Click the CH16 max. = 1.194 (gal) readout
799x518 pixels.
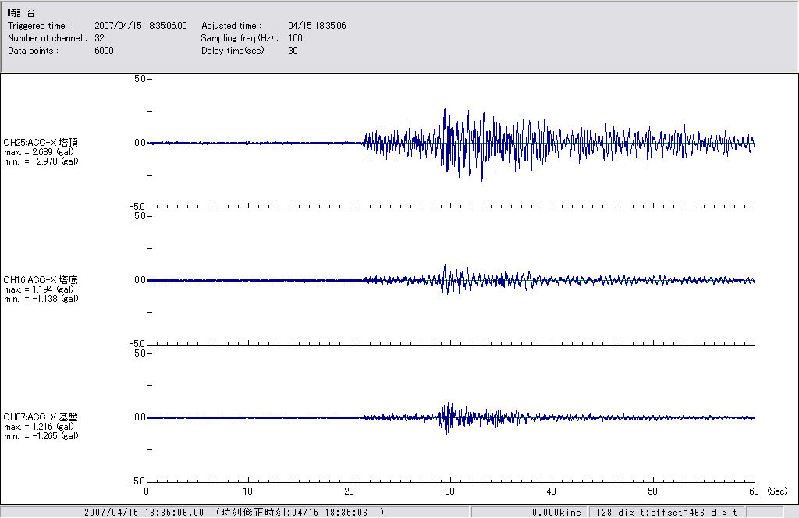(x=41, y=289)
